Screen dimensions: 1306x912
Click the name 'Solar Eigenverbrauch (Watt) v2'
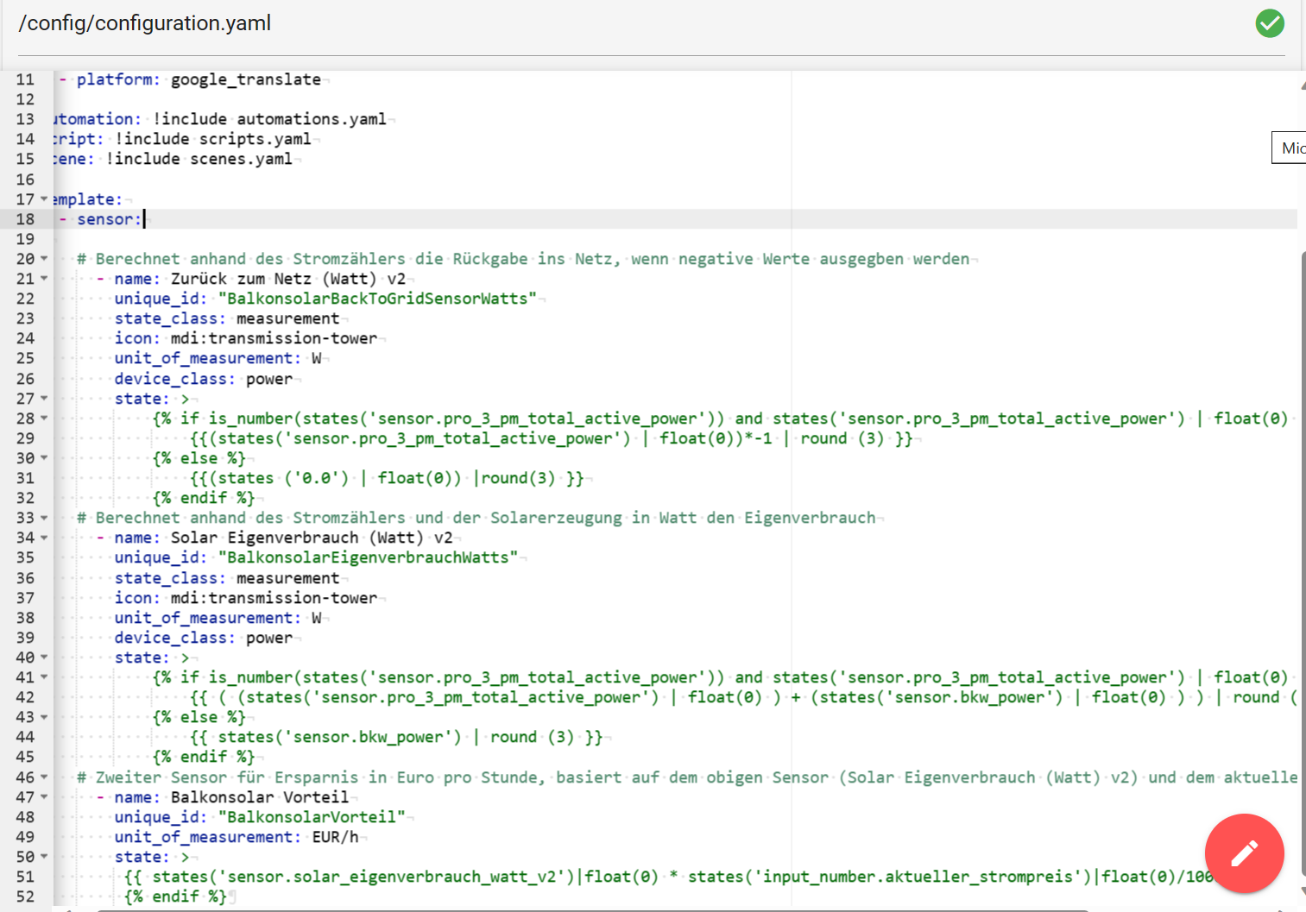(x=312, y=538)
